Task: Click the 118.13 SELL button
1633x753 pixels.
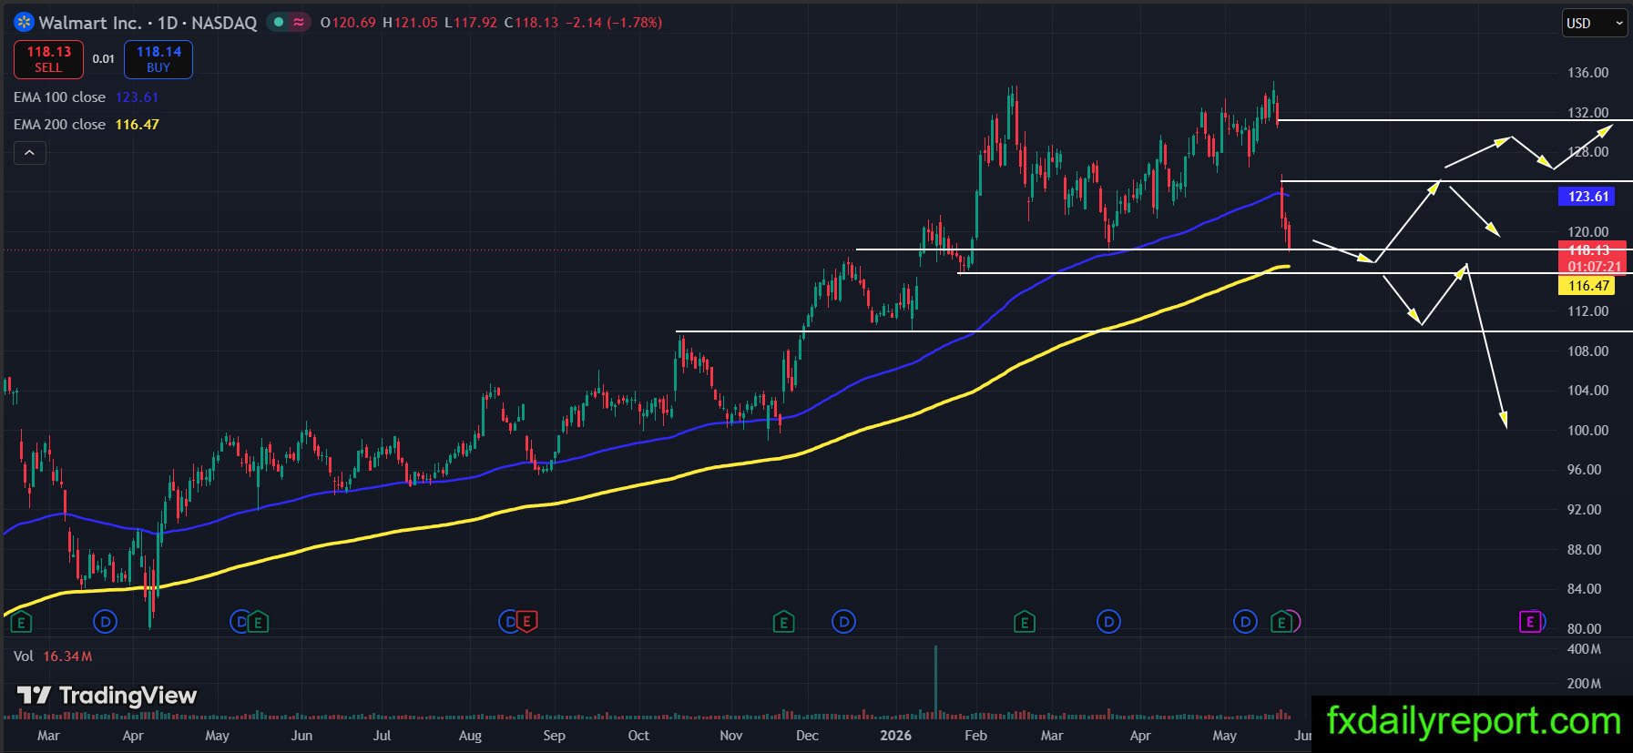Action: click(48, 59)
